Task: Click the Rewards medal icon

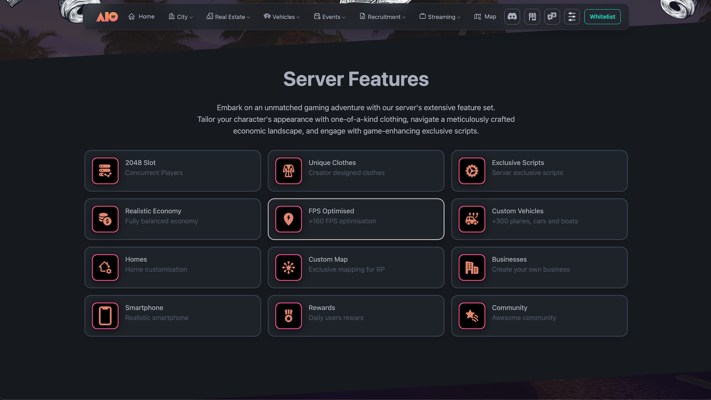Action: 288,316
